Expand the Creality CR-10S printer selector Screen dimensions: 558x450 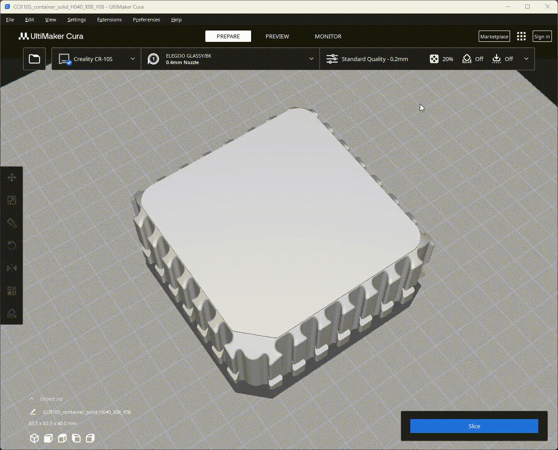[x=96, y=59]
